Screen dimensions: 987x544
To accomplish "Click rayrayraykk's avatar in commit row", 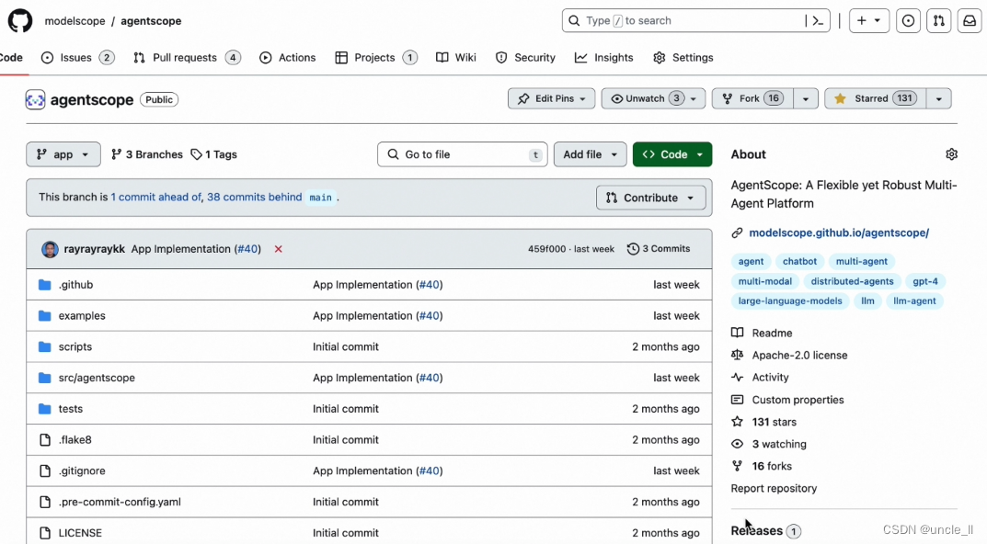I will 50,249.
